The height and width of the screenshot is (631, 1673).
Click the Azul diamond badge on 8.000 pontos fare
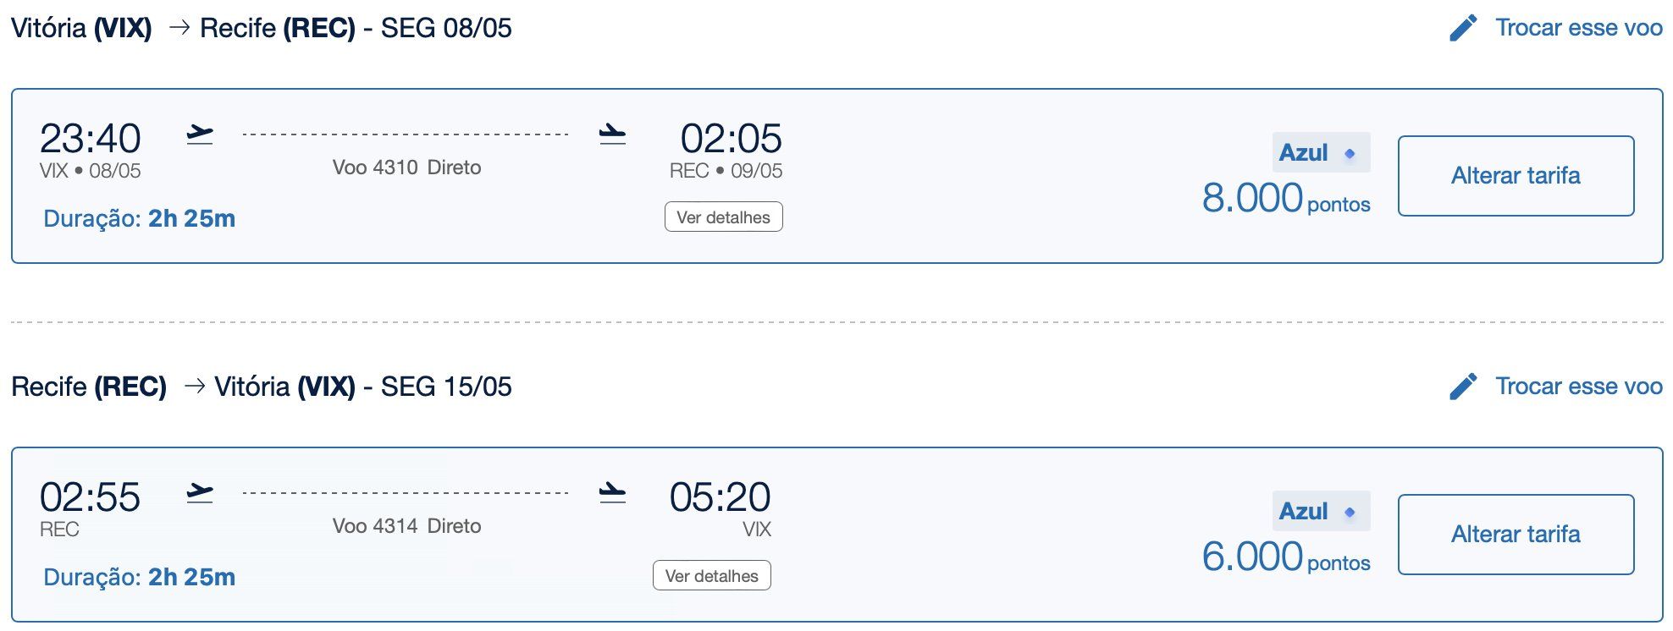[1321, 153]
